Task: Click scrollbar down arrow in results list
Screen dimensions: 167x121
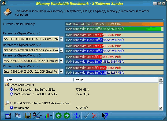Action: coord(161,108)
